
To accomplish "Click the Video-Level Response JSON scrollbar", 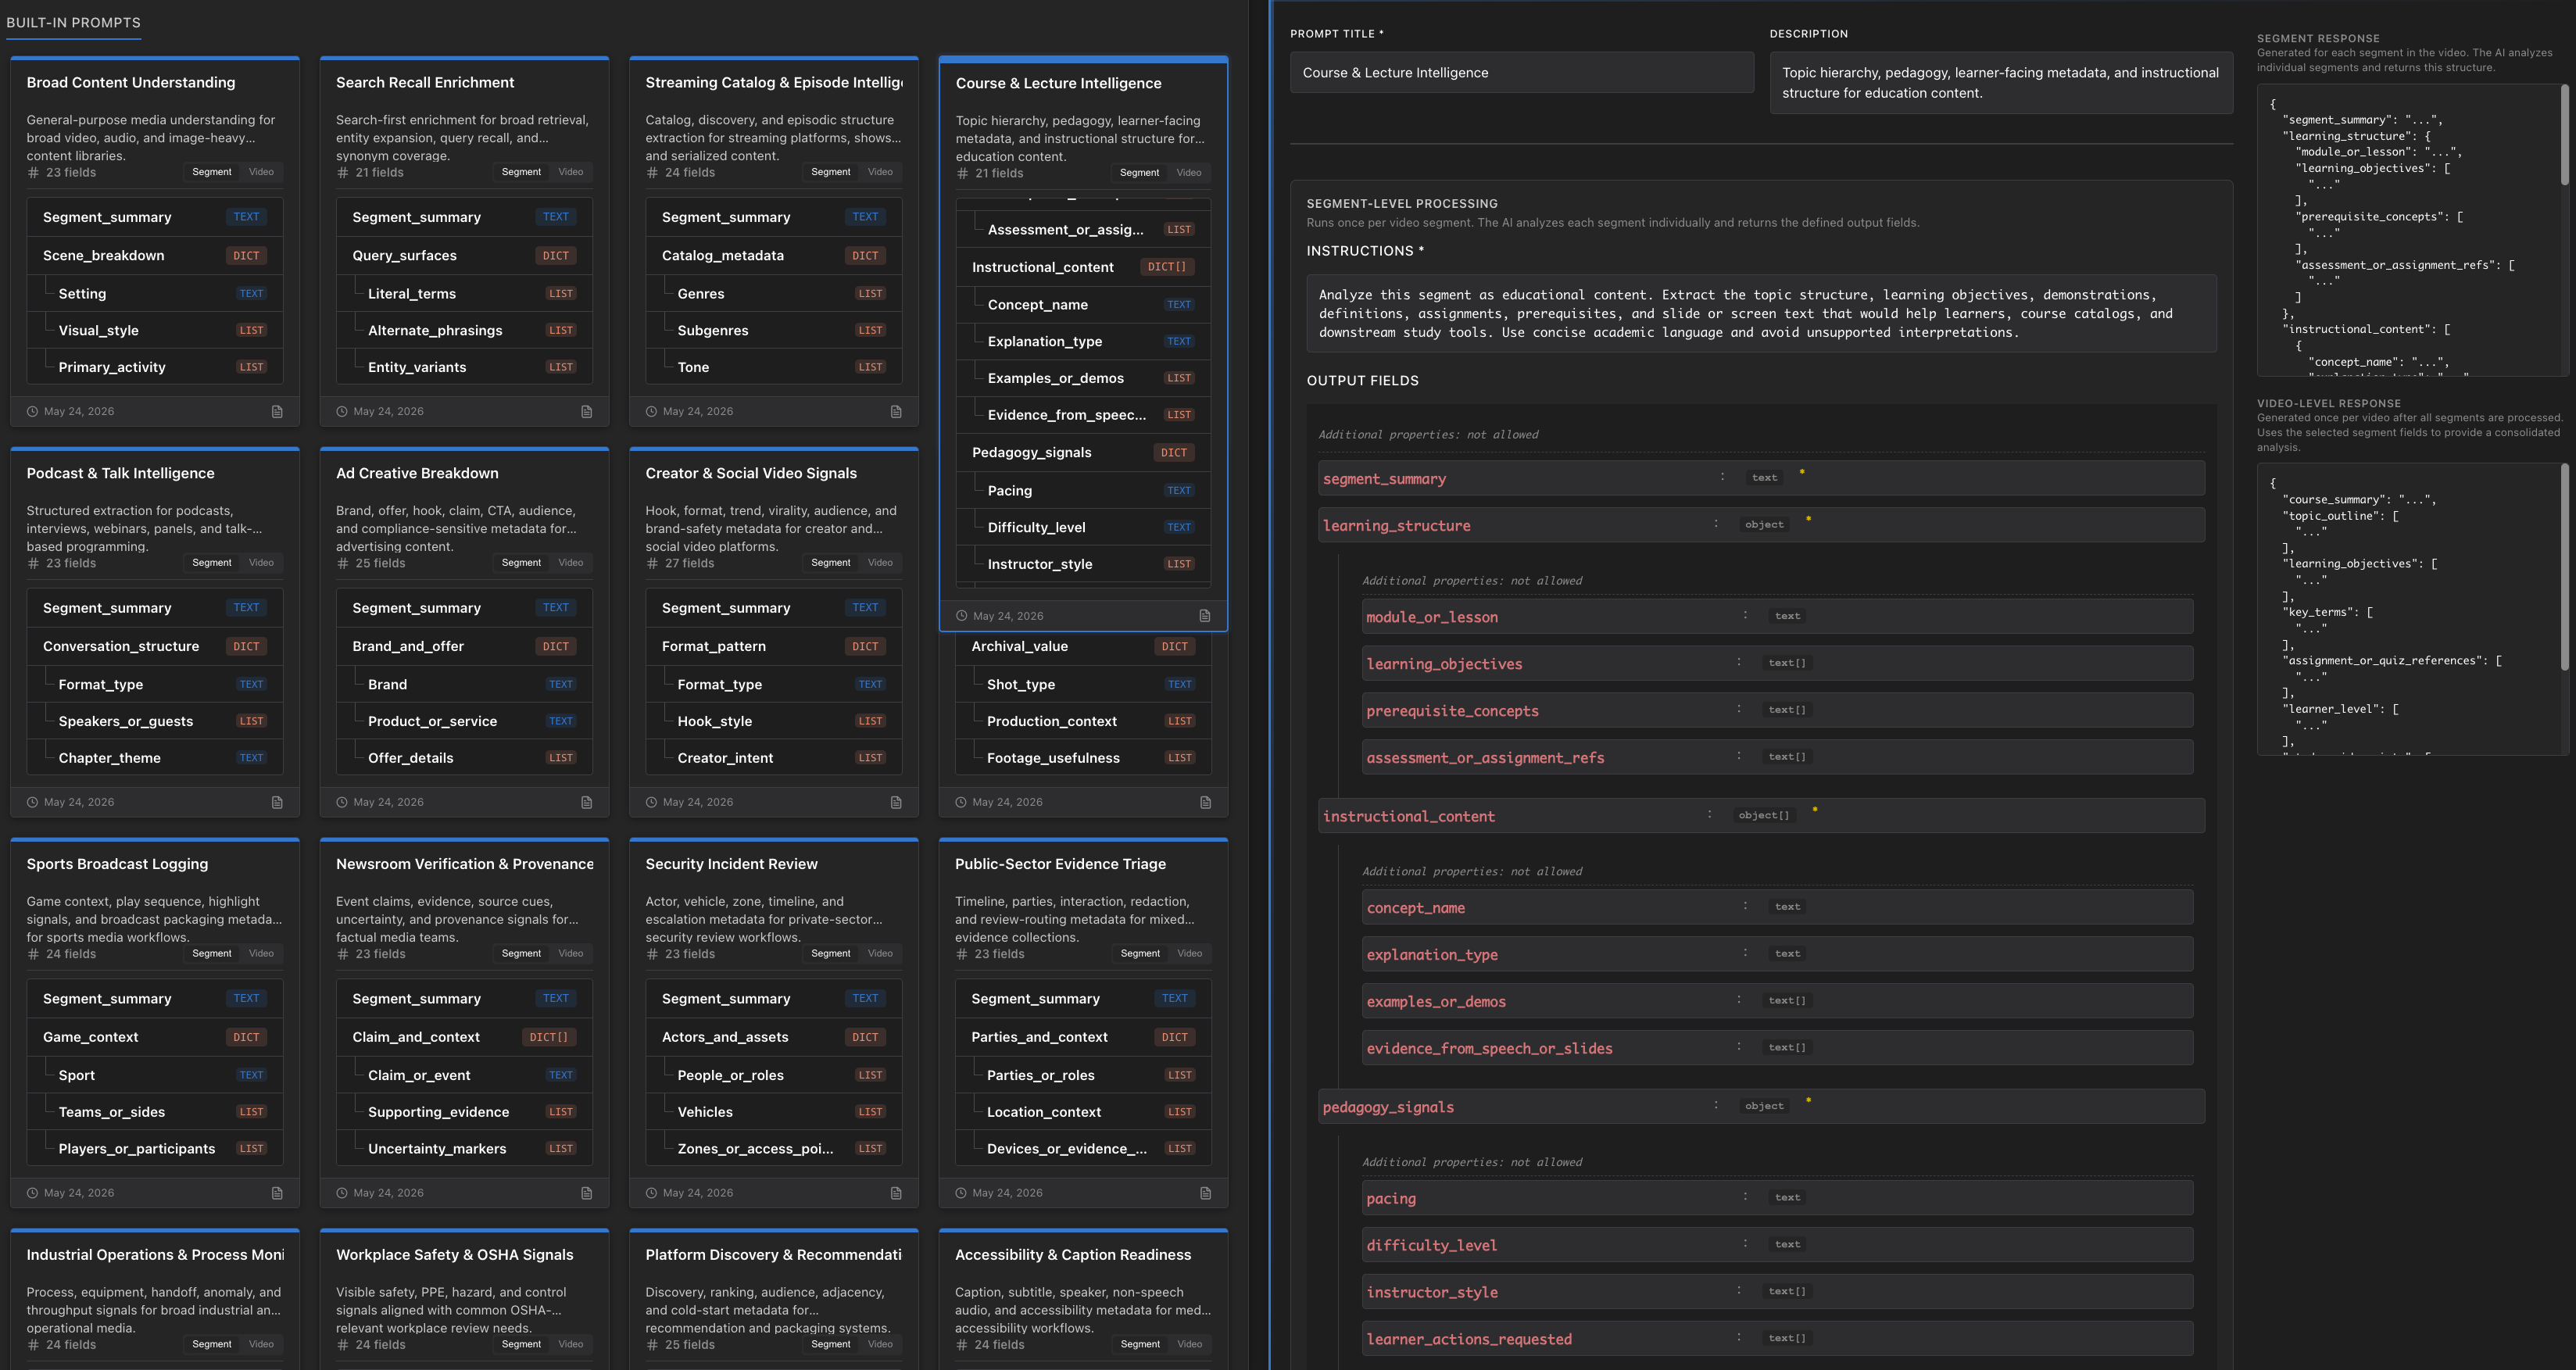I will pyautogui.click(x=2564, y=567).
